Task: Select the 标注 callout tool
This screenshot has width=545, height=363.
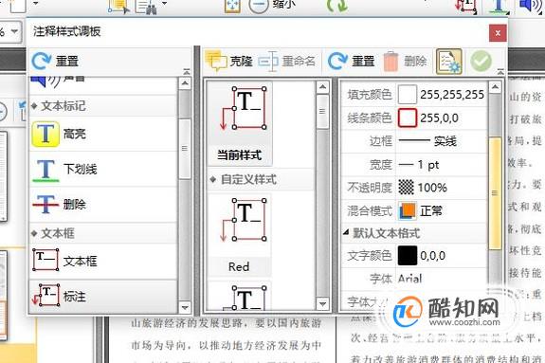Action: tap(103, 297)
